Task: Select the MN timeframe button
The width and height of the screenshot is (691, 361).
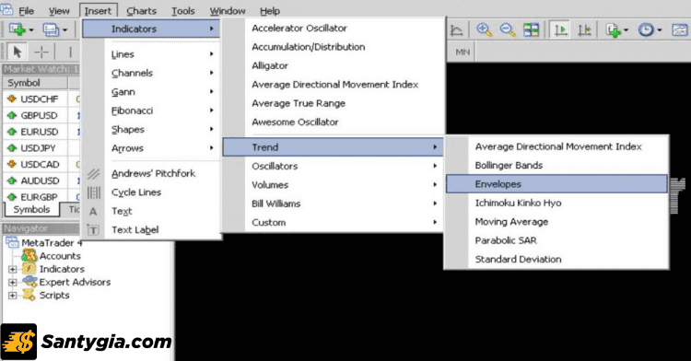Action: pyautogui.click(x=463, y=52)
